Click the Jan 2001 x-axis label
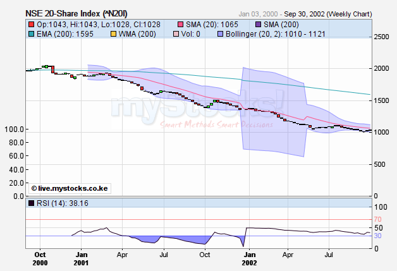 81,258
